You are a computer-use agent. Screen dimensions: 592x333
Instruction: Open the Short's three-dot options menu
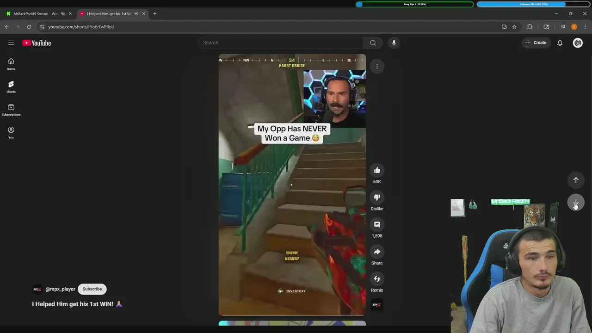click(377, 66)
